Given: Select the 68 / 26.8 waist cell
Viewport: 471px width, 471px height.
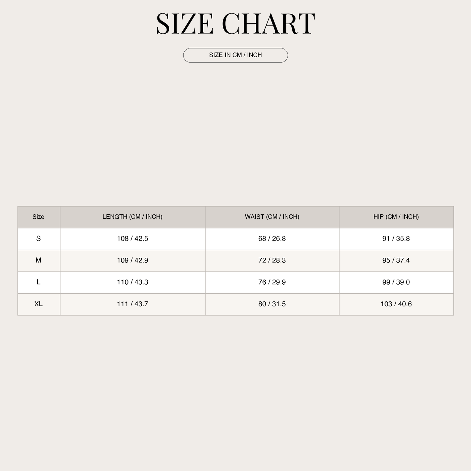Looking at the screenshot, I should click(272, 239).
